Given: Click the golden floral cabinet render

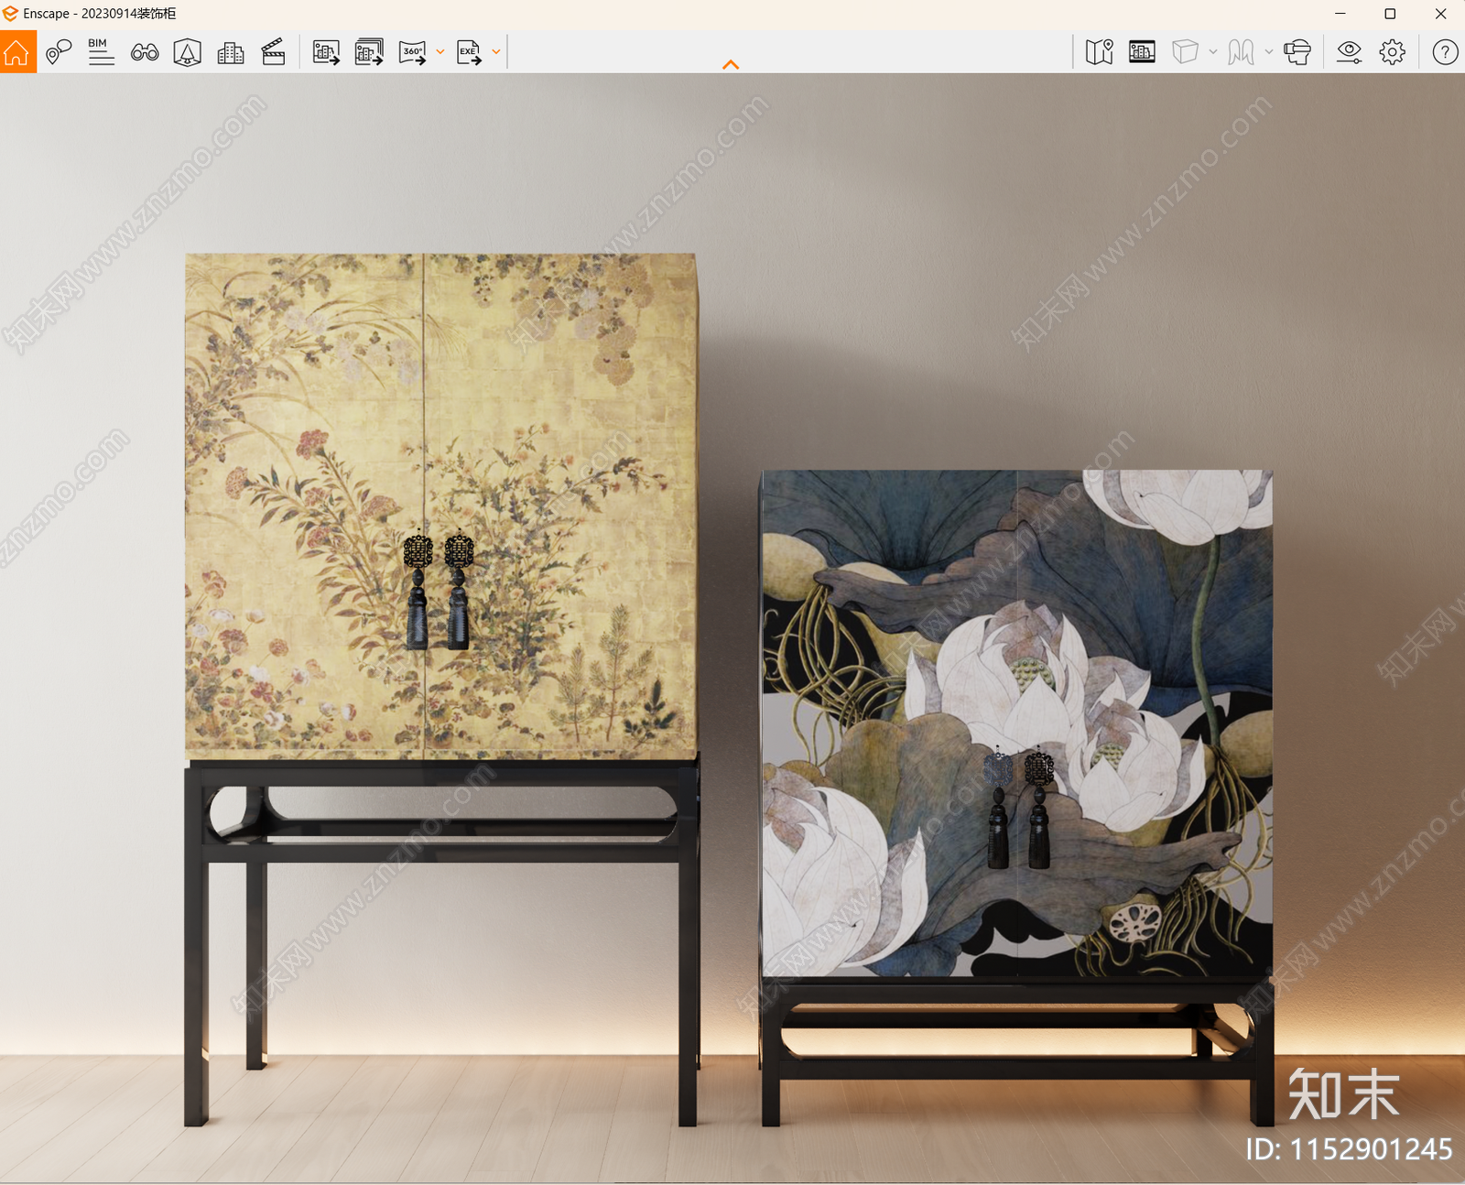Looking at the screenshot, I should [x=441, y=690].
